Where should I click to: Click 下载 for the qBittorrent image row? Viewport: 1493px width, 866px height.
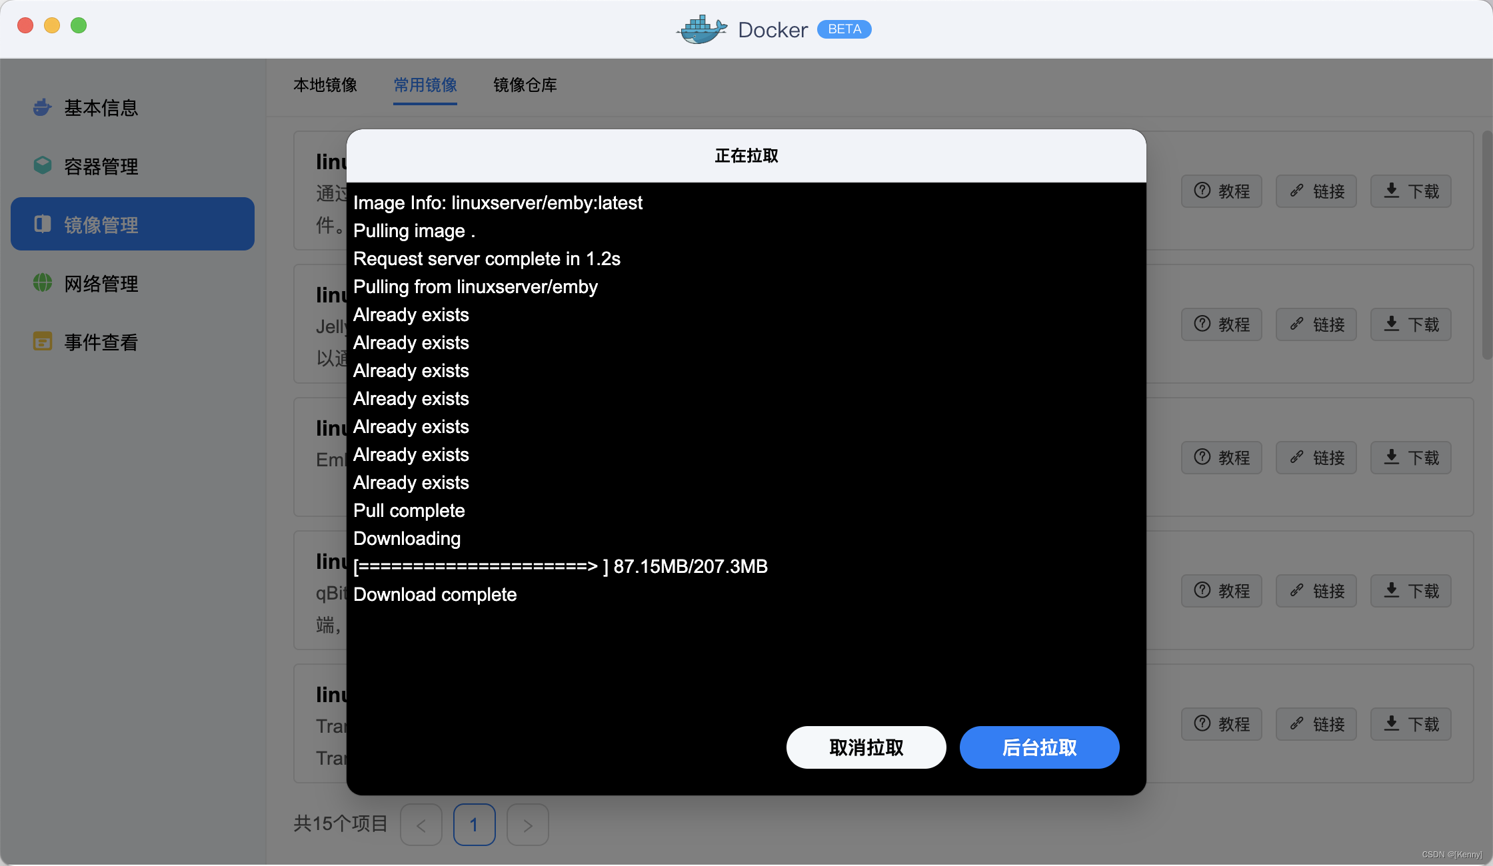[x=1410, y=591]
